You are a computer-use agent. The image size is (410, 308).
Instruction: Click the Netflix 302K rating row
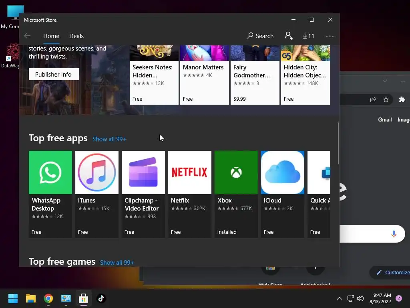pos(188,209)
